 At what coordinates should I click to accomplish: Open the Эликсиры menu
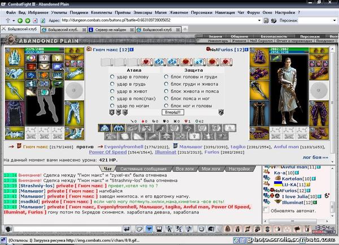(143, 12)
